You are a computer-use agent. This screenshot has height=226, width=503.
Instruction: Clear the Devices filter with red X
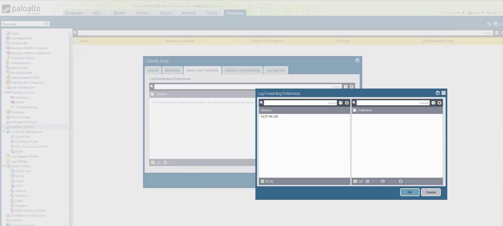click(x=347, y=103)
